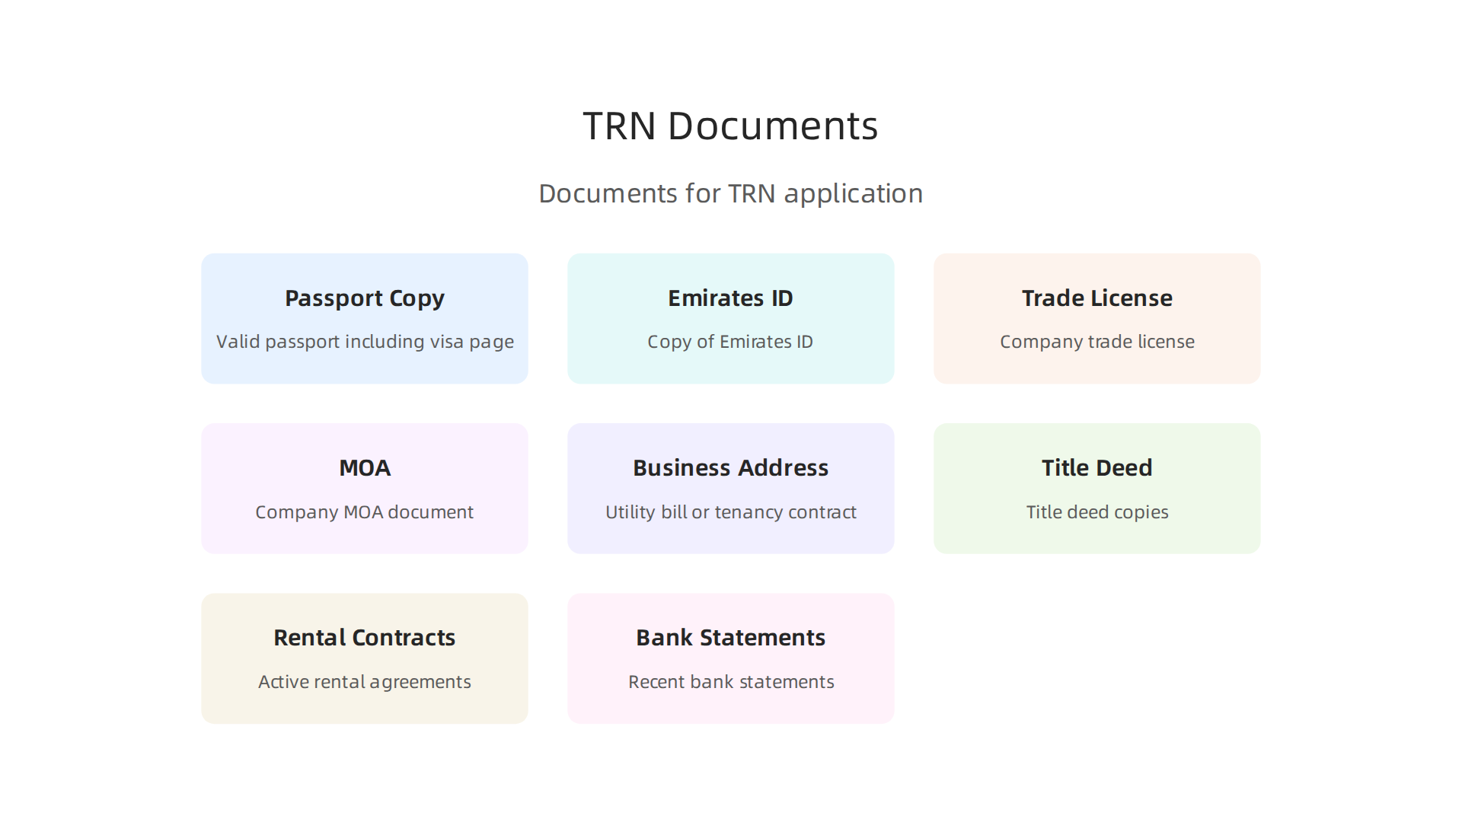The height and width of the screenshot is (822, 1462).
Task: Click 'Title deed copies' description
Action: point(1096,511)
